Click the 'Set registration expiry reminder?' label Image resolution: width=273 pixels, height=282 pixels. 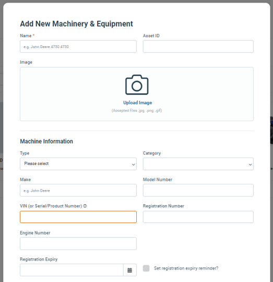[186, 268]
